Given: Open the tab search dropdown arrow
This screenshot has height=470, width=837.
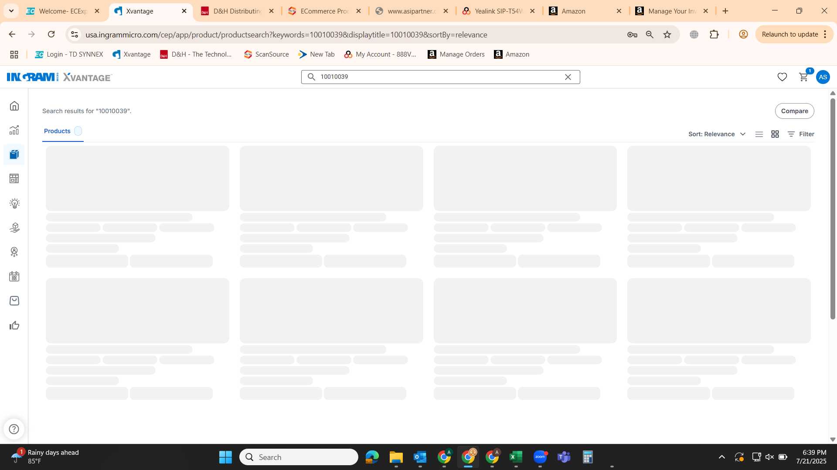Looking at the screenshot, I should coord(11,11).
